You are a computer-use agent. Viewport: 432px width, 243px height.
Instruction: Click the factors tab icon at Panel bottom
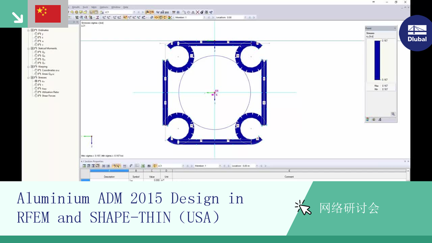click(x=374, y=119)
